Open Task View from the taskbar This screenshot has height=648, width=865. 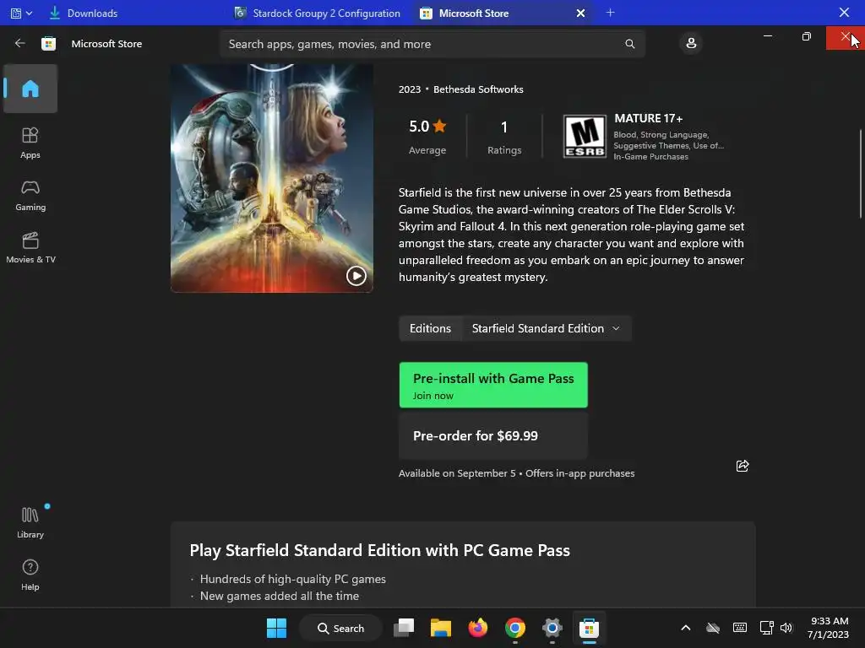coord(404,628)
